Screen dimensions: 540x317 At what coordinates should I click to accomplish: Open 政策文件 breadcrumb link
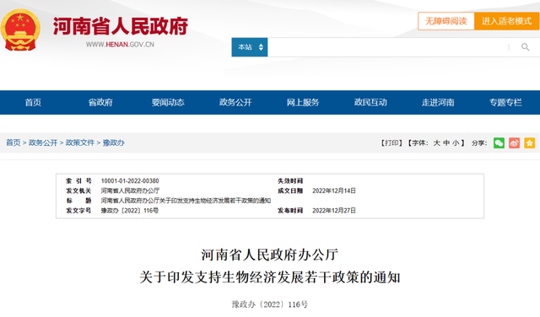click(80, 142)
